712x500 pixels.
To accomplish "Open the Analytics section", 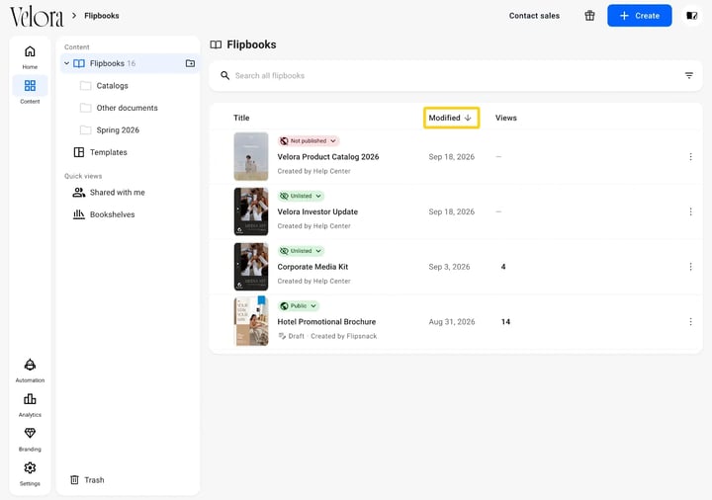I will coord(30,405).
